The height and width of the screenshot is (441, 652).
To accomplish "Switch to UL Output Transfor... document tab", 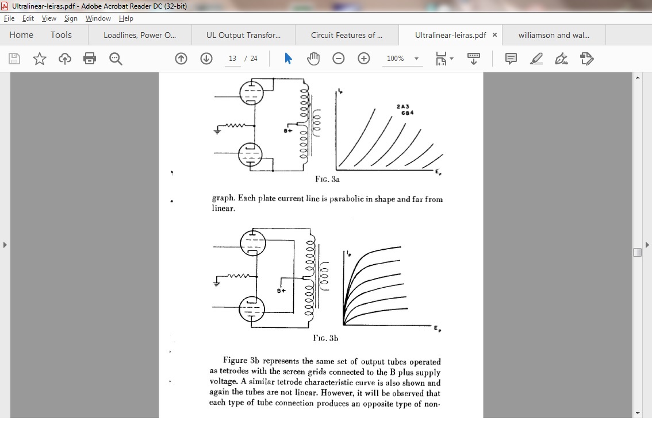I will [x=244, y=35].
